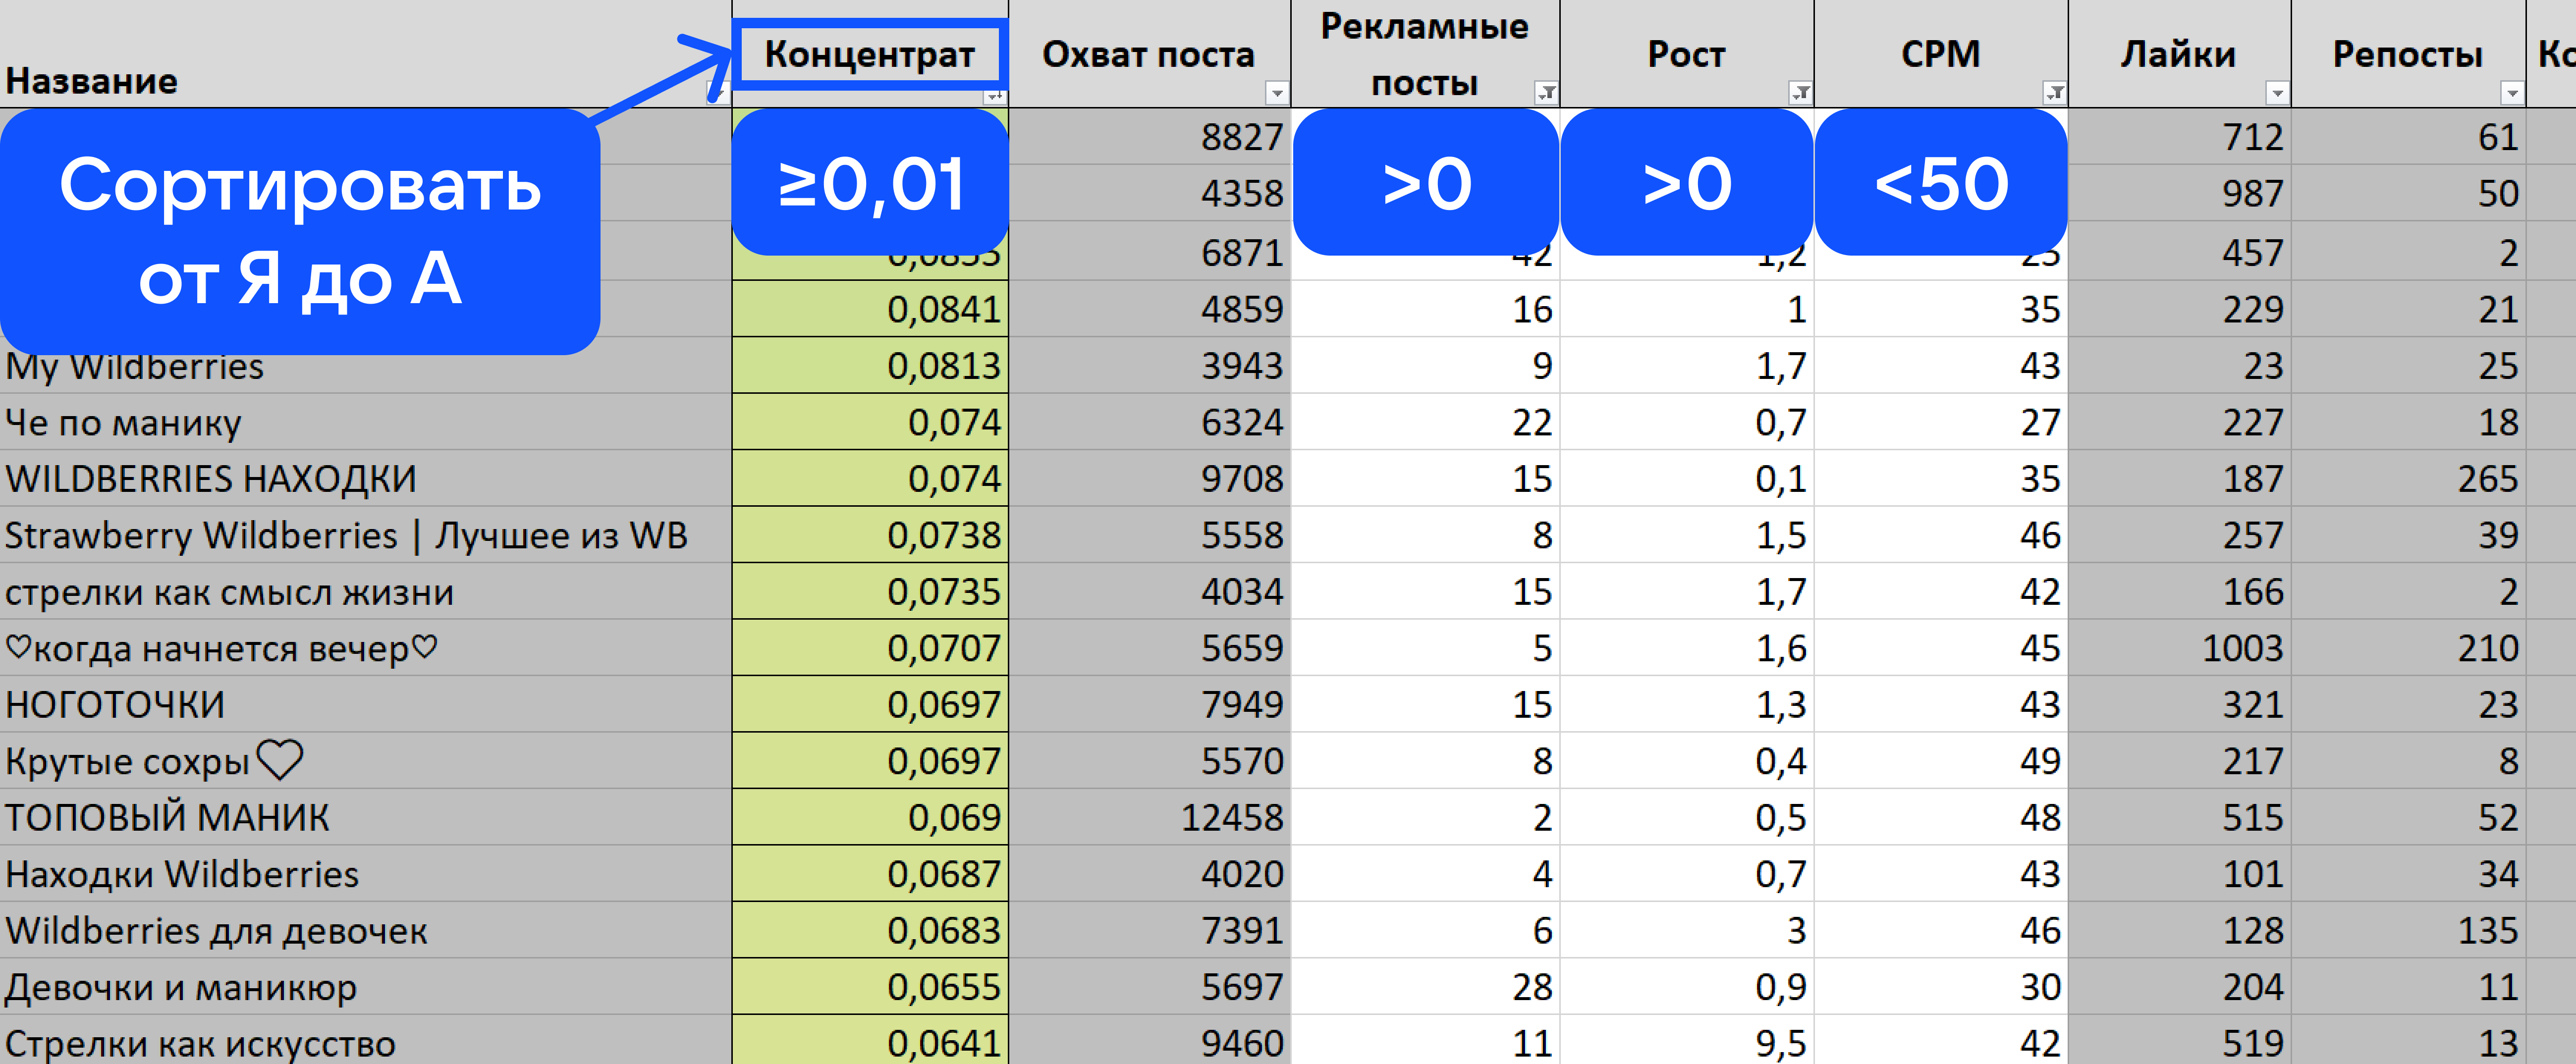Click the стрелки как смысл жизни cell
2576x1064 pixels.
click(x=366, y=592)
